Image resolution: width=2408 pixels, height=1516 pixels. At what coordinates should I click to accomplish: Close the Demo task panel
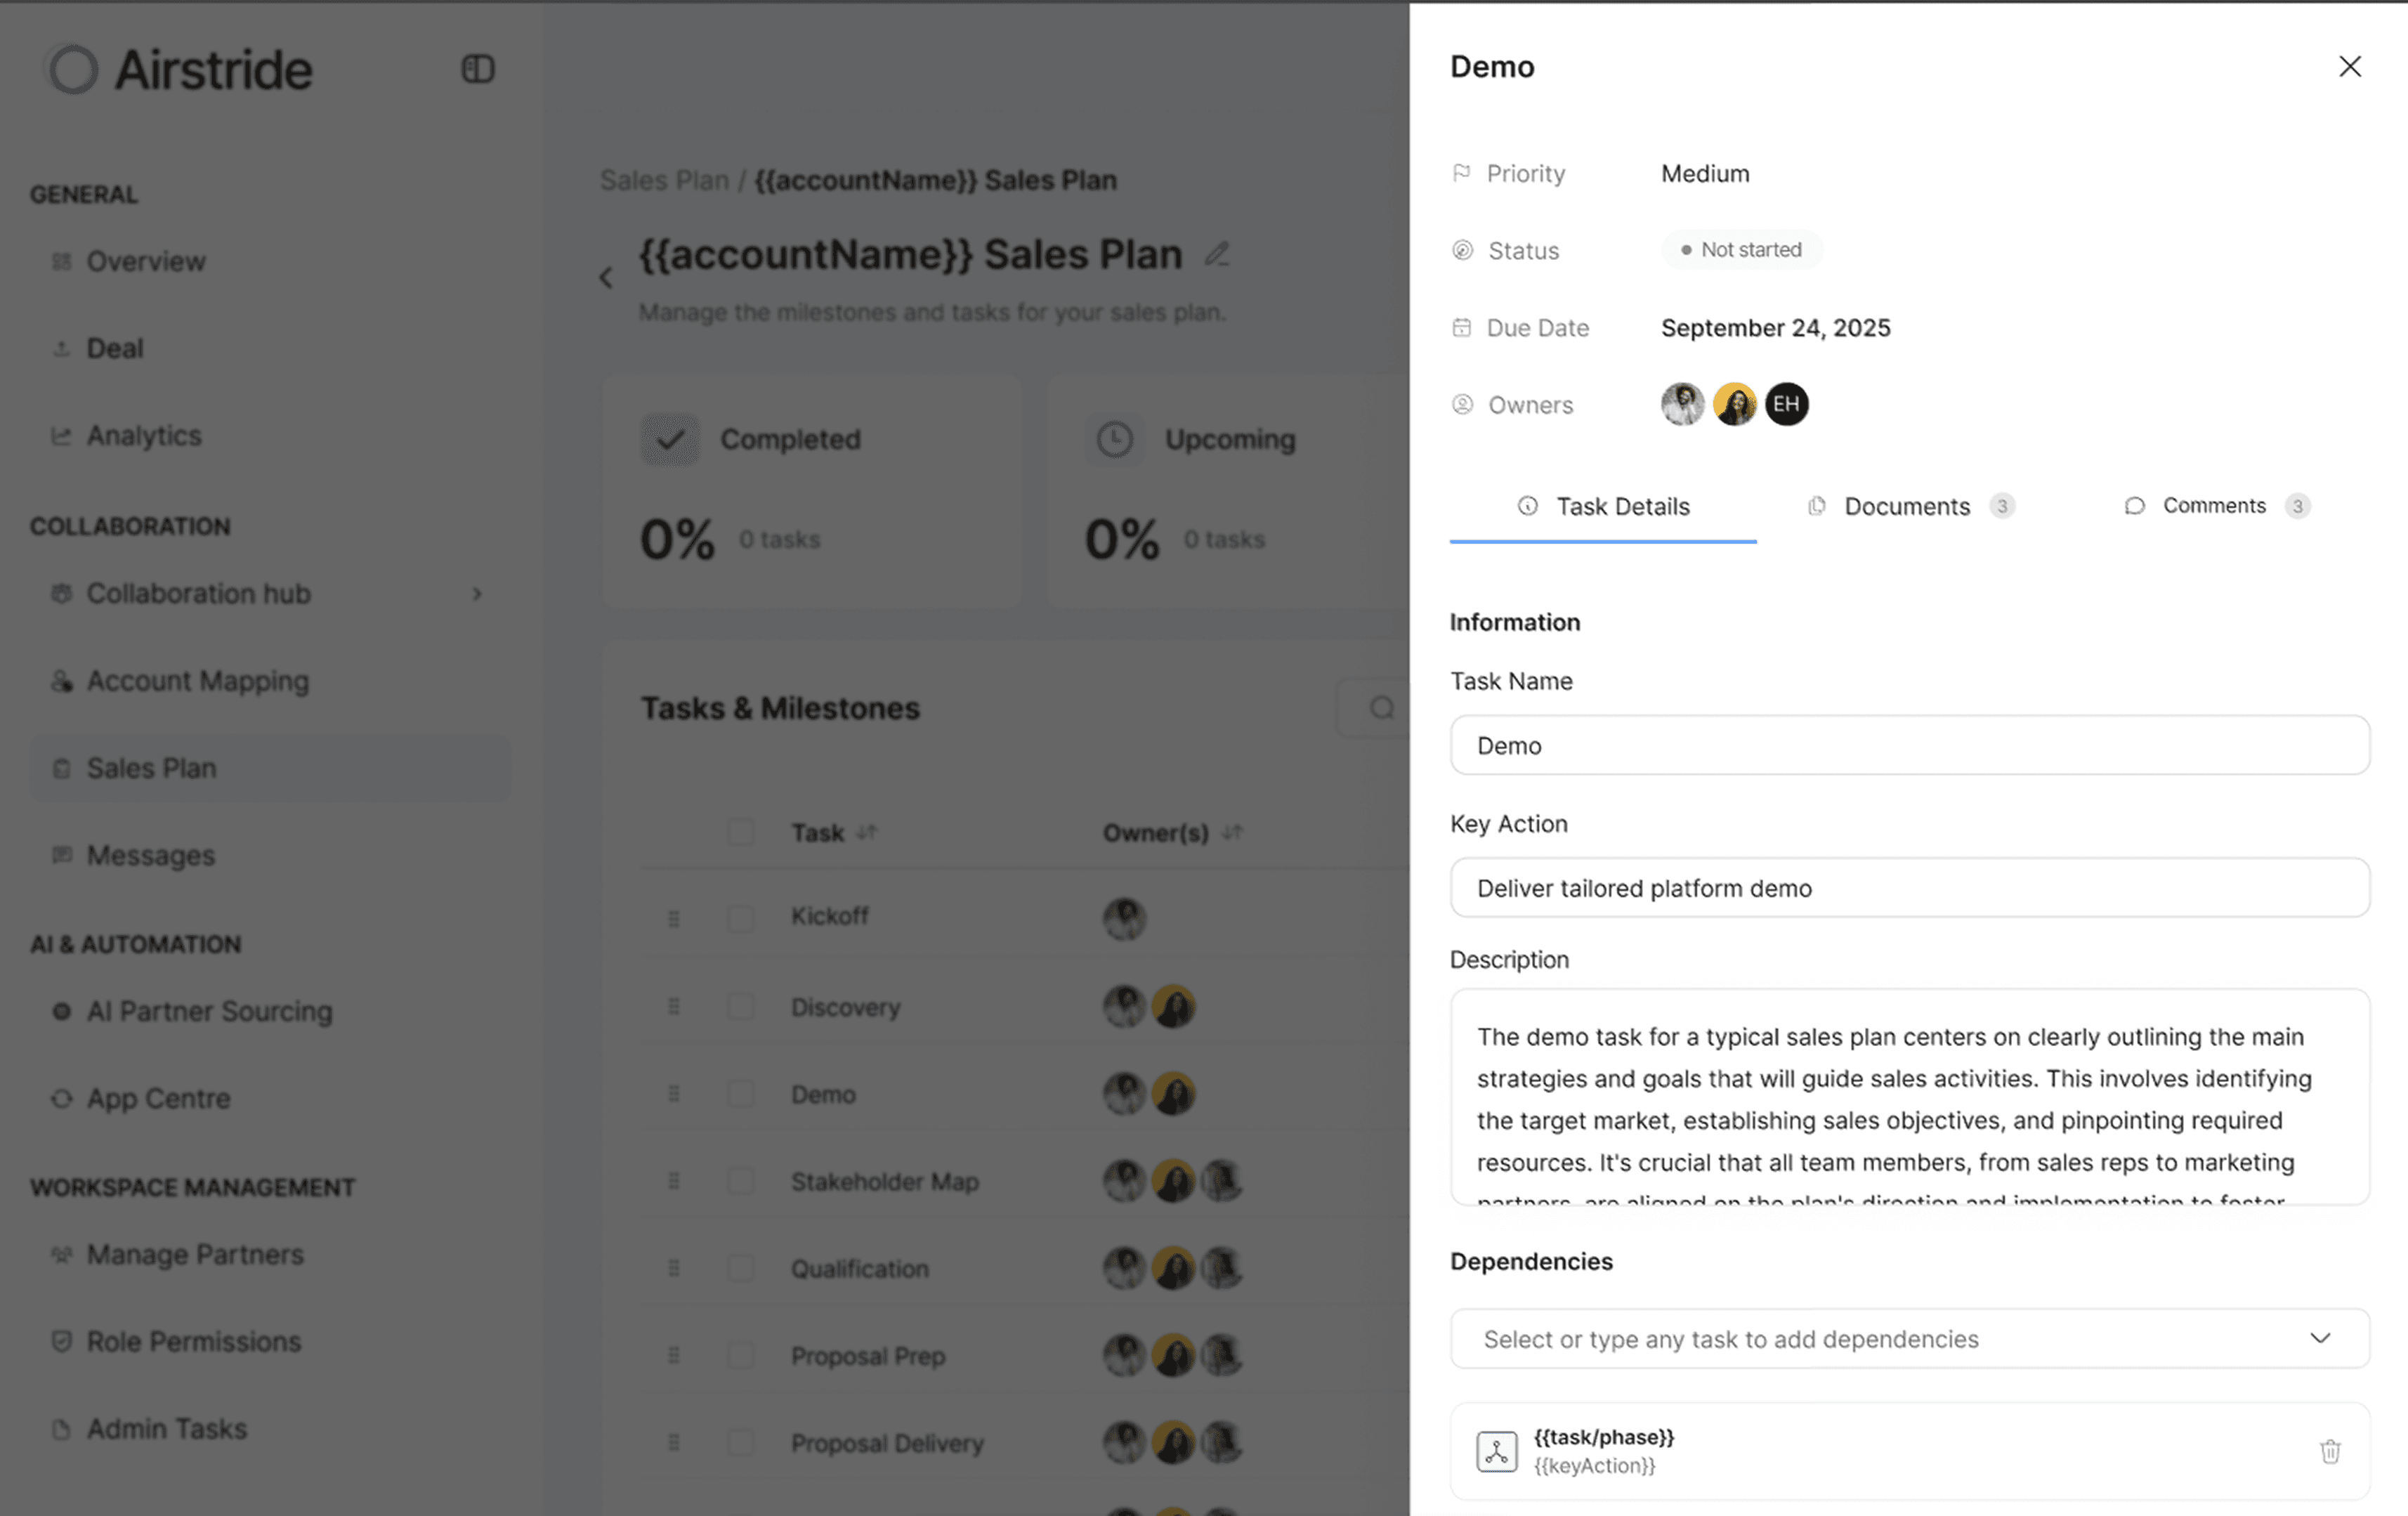click(x=2349, y=67)
